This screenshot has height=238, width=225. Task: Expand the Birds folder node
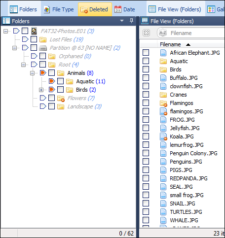pos(41,90)
